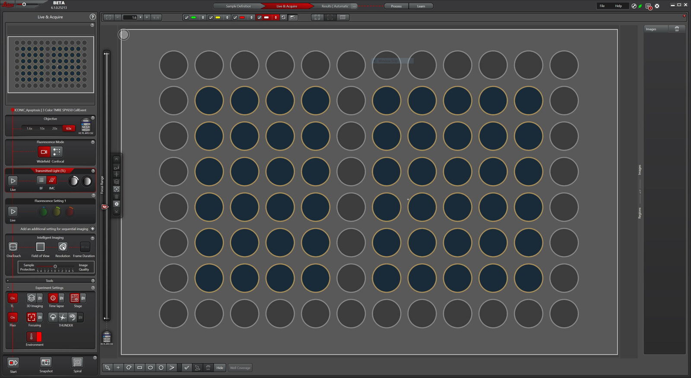The height and width of the screenshot is (378, 691).
Task: Open white channel spinner dropdown
Action: tap(276, 17)
